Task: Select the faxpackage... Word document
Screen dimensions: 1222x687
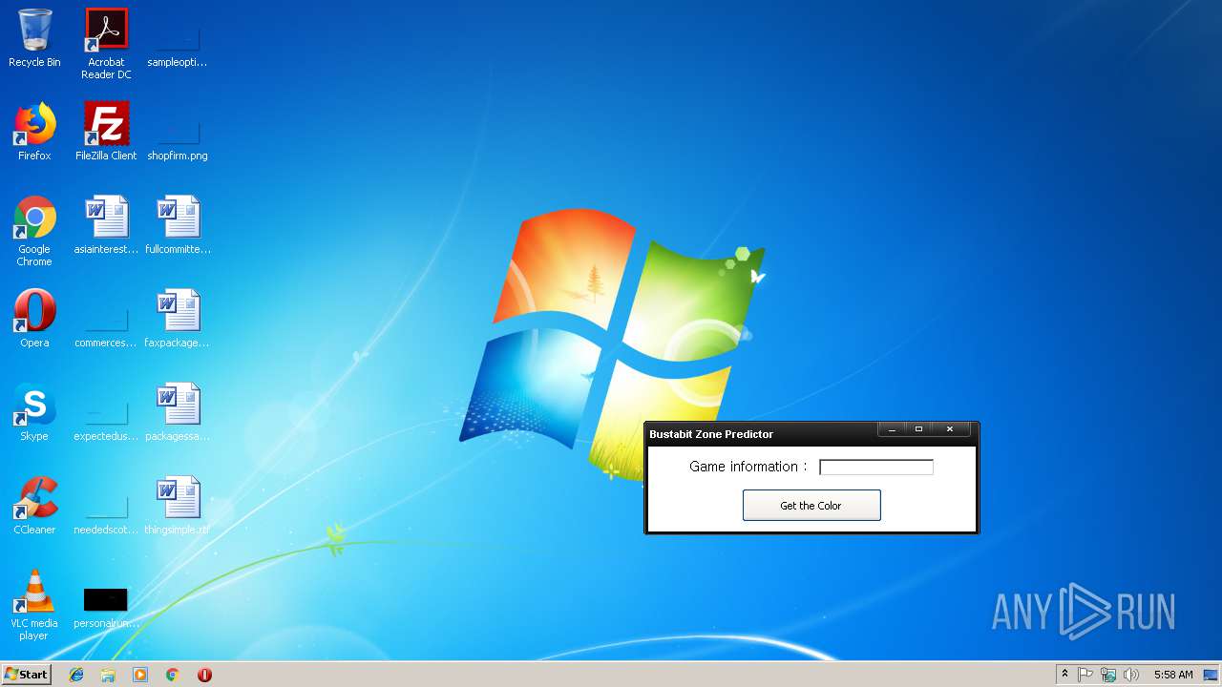Action: click(178, 319)
